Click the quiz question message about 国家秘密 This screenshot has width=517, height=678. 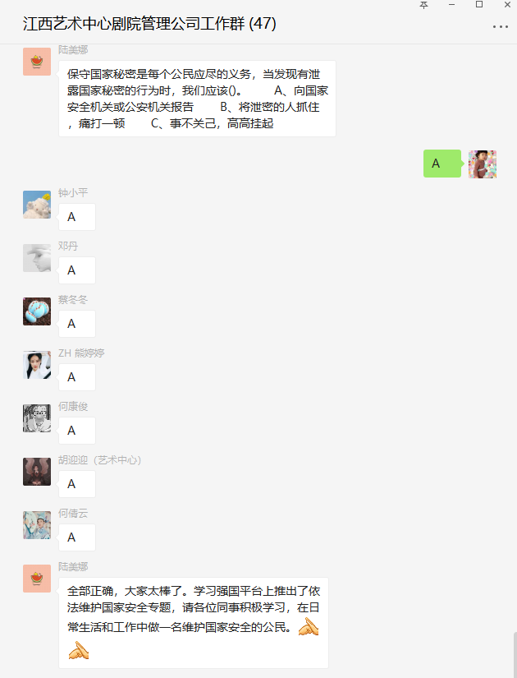pyautogui.click(x=198, y=99)
